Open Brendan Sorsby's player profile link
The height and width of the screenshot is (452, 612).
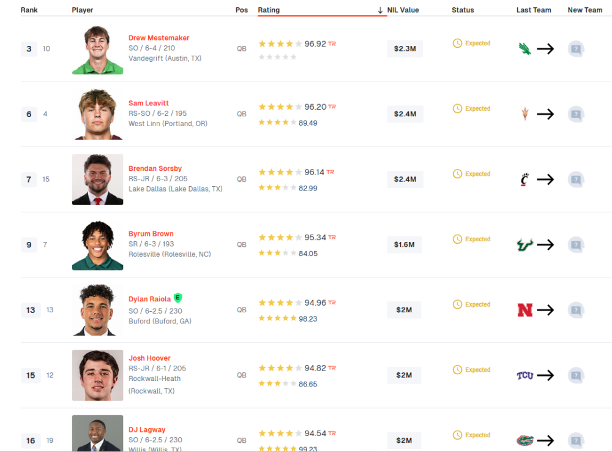click(155, 168)
